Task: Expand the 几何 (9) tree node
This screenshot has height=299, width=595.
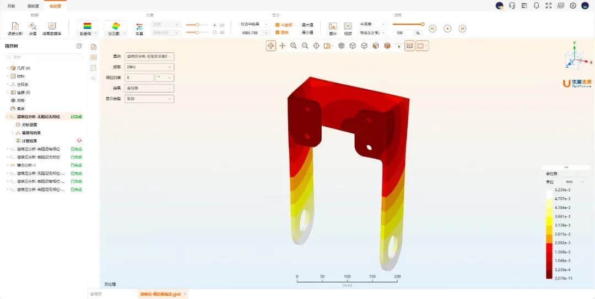Action: [x=8, y=68]
